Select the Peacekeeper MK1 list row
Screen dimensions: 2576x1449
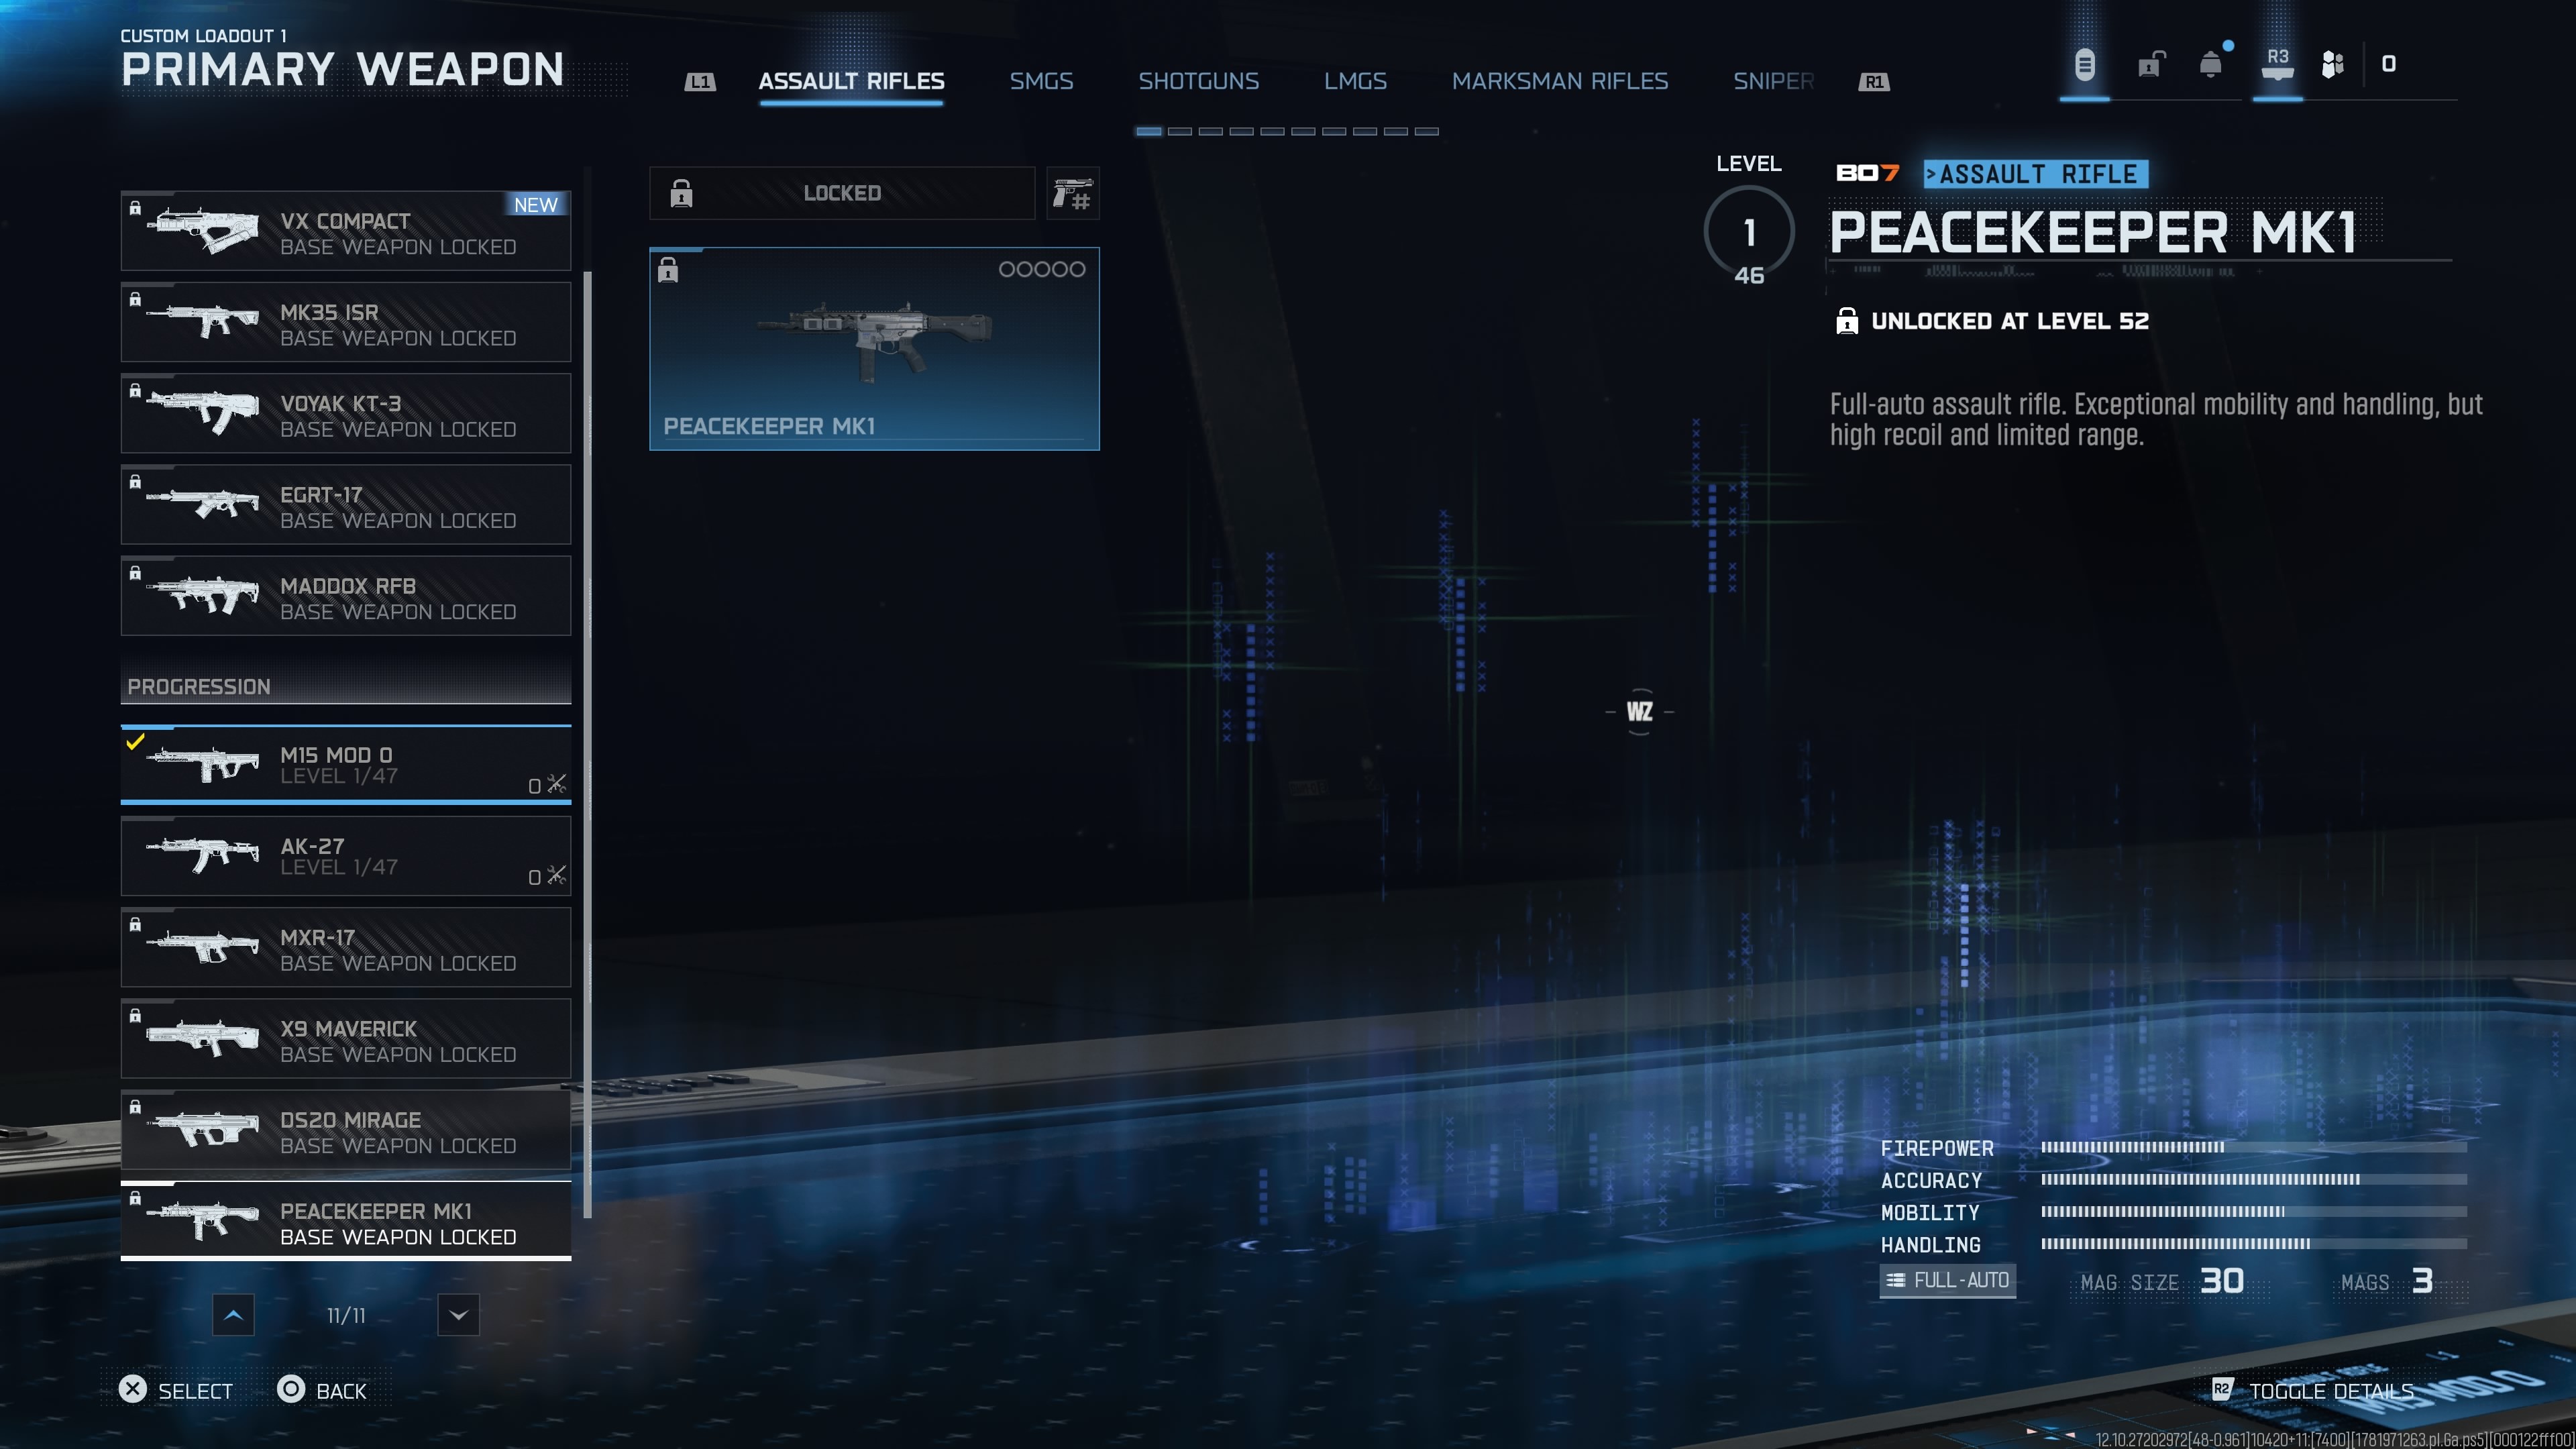click(346, 1221)
